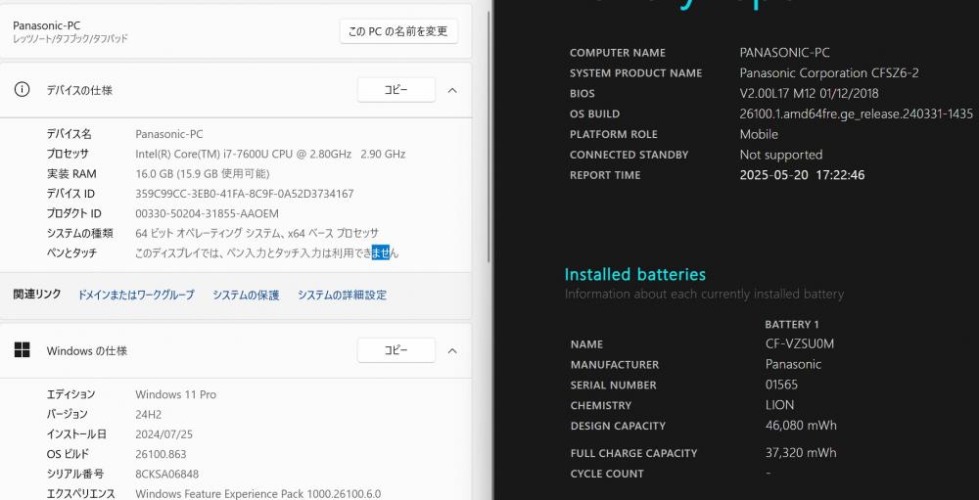Select the battery report OS build string
The width and height of the screenshot is (979, 500).
coord(856,114)
